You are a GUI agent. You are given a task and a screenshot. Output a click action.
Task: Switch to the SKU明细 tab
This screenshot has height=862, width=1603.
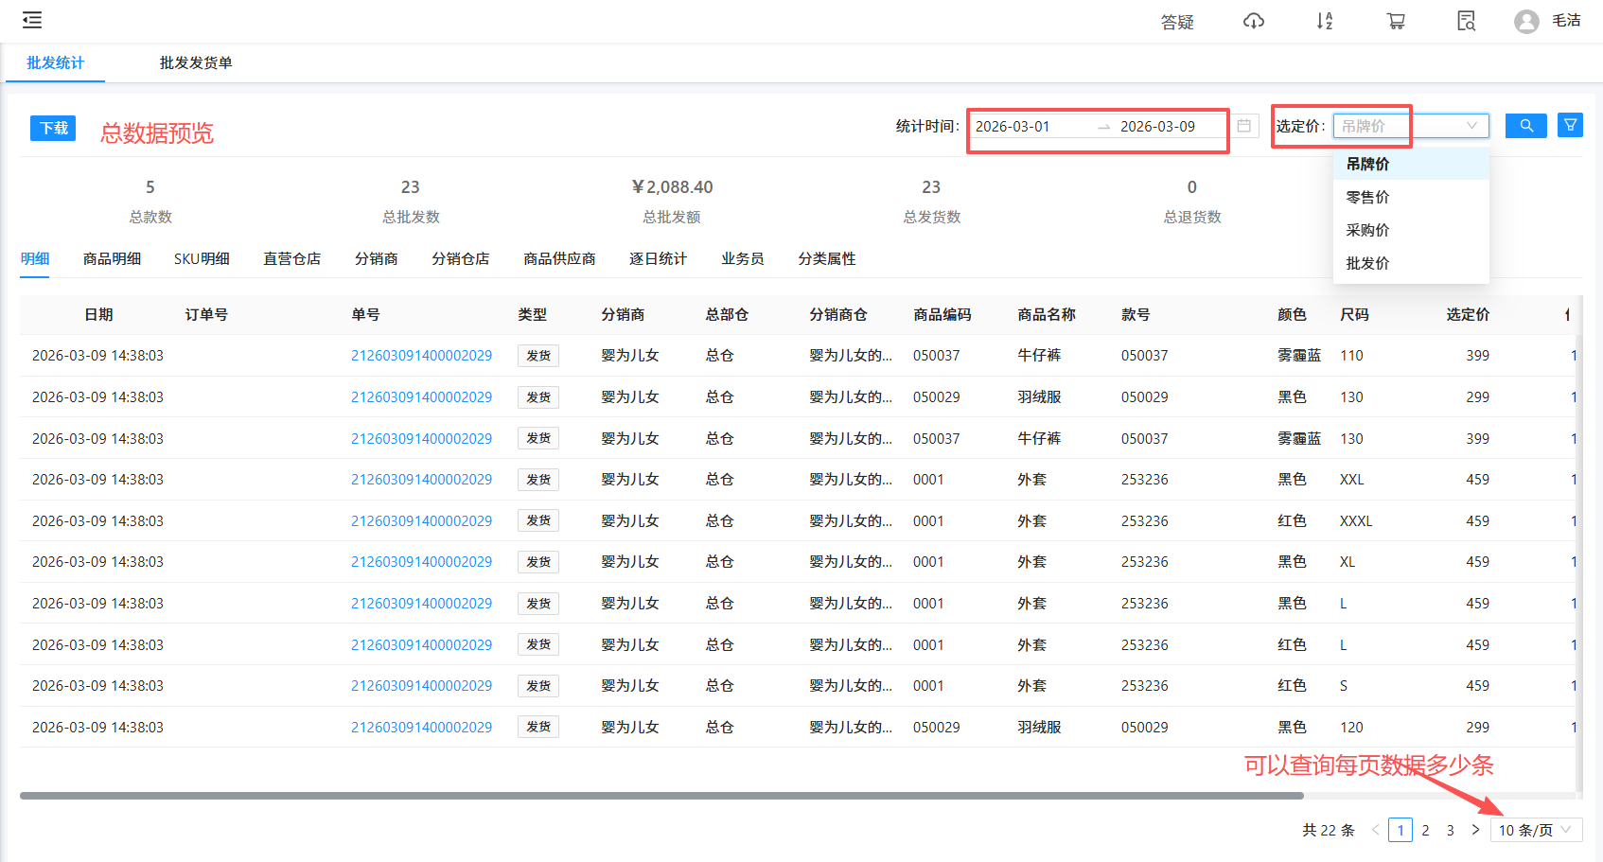coord(202,258)
